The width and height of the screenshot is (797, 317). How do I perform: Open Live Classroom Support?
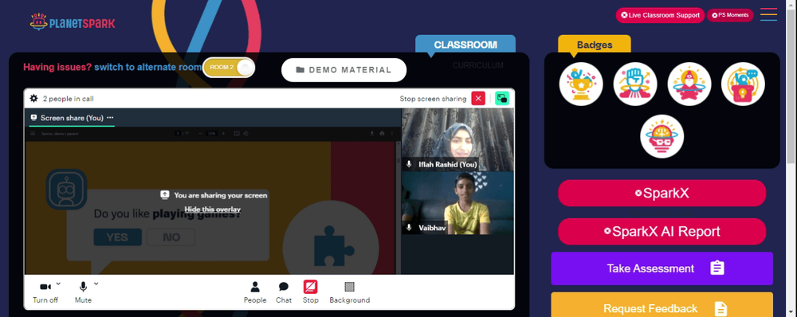tap(660, 15)
